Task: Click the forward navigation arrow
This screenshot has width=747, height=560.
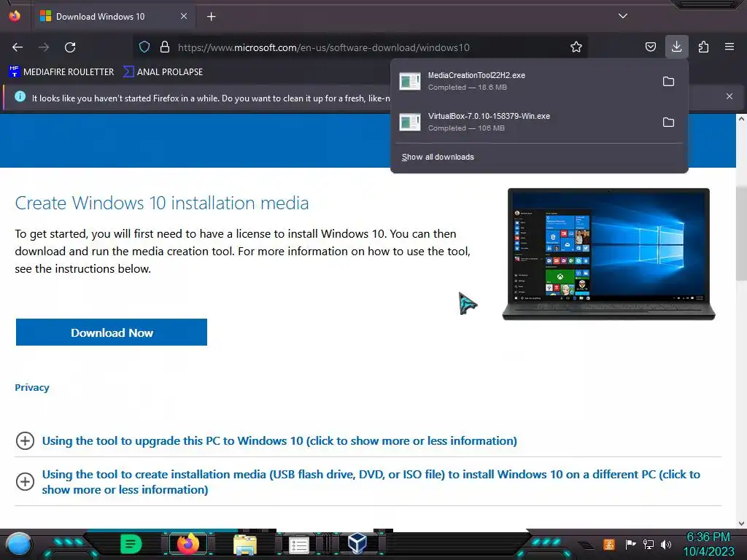Action: (44, 47)
